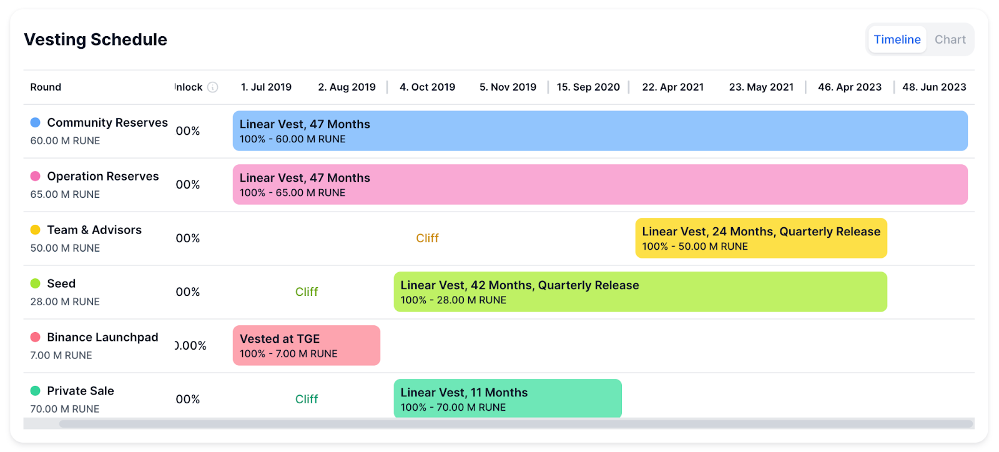The image size is (999, 452).
Task: Click the Vesting Schedule heading
Action: click(96, 39)
